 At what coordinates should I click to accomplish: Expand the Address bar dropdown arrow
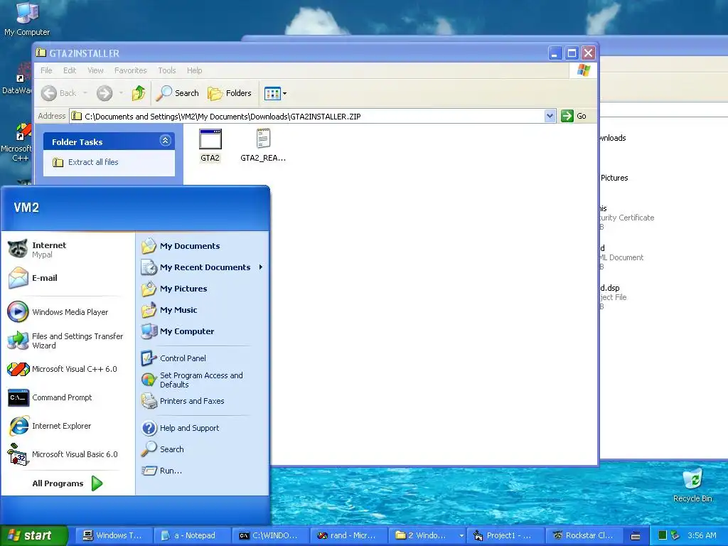coord(550,116)
